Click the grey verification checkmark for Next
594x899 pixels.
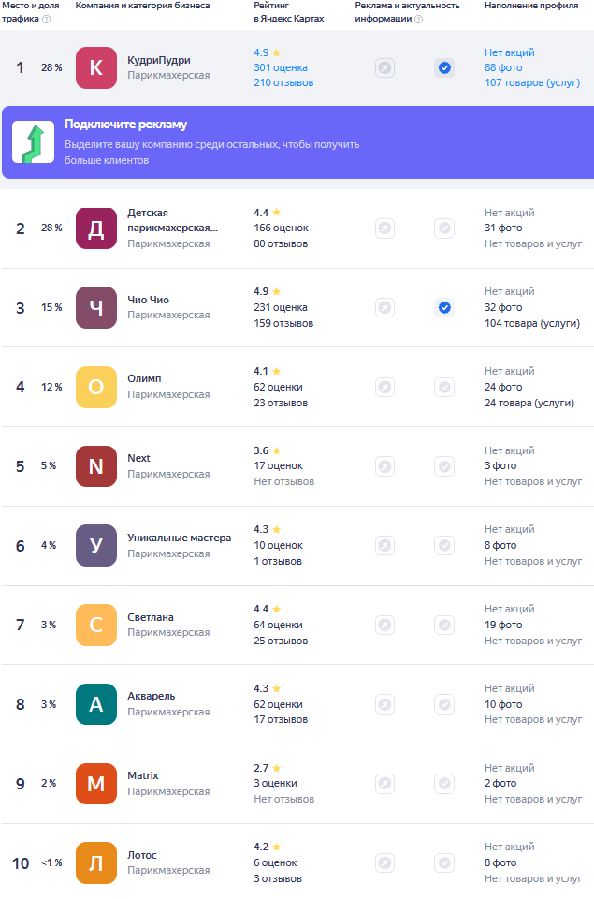point(444,466)
